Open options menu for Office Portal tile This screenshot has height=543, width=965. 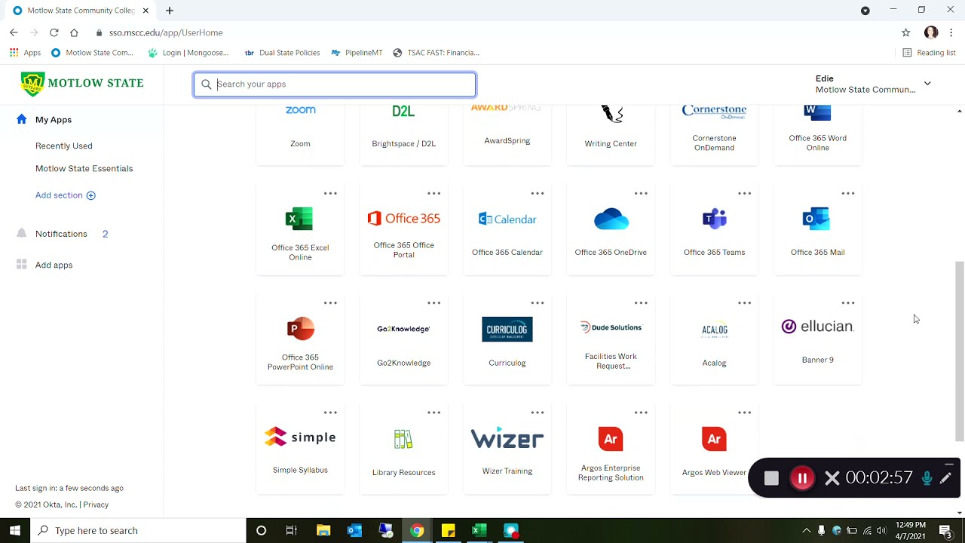433,194
